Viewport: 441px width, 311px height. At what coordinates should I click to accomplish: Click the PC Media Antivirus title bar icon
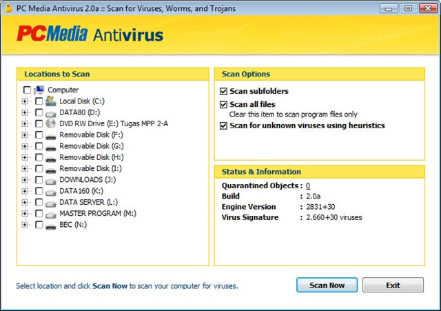click(x=8, y=8)
